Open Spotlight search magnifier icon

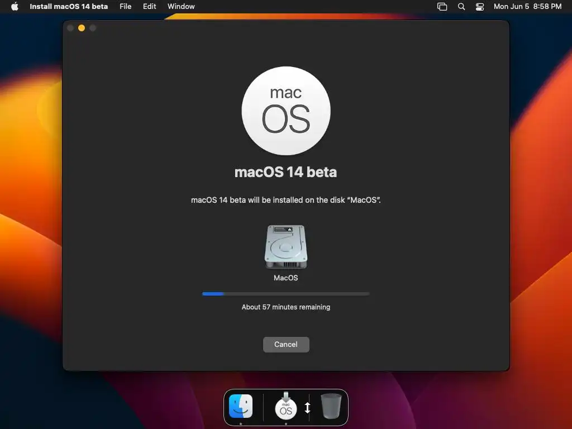[x=461, y=7]
